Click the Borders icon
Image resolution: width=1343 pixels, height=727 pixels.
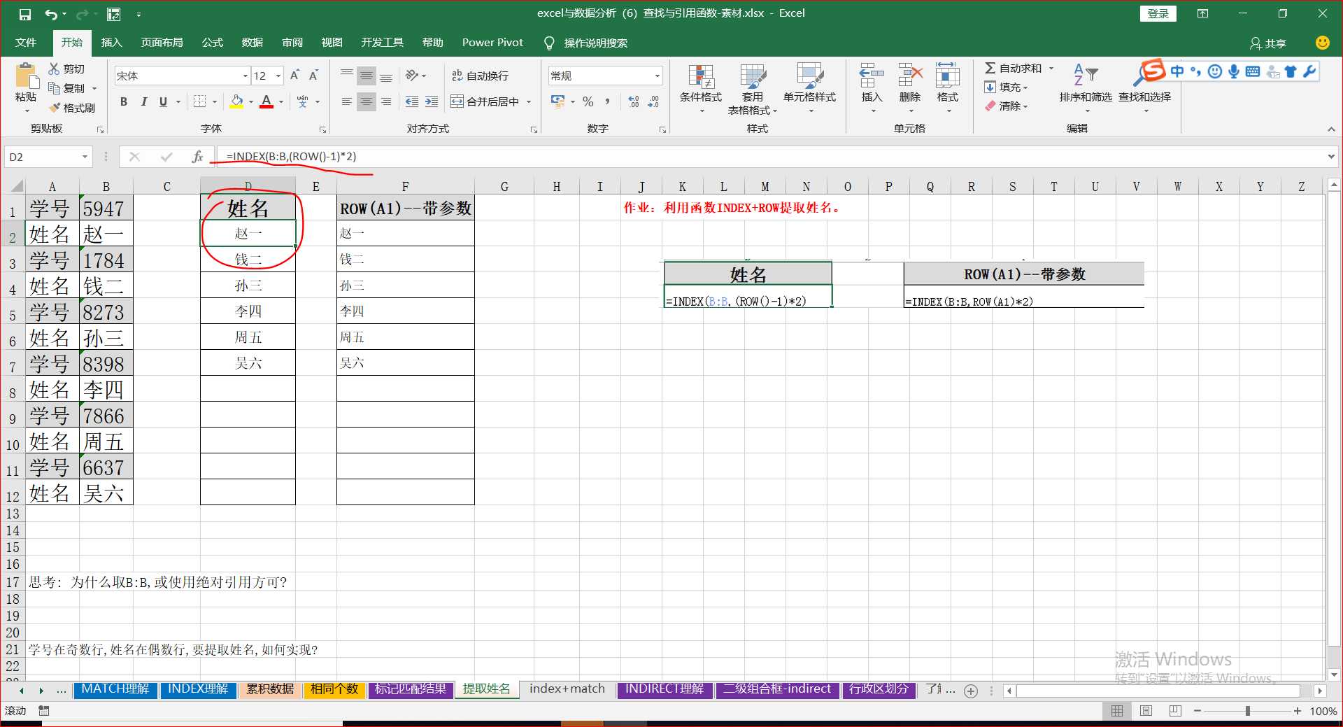[x=199, y=101]
